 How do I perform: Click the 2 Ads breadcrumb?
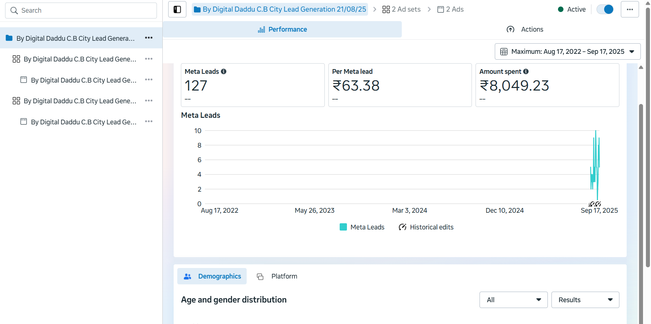(450, 9)
